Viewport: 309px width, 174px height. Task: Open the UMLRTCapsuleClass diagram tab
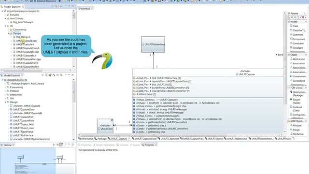pyautogui.click(x=144, y=139)
